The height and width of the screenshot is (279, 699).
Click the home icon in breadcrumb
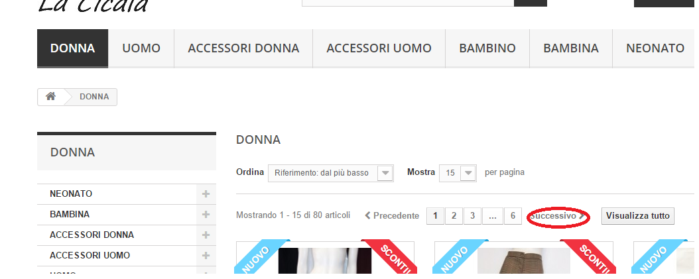tap(51, 96)
